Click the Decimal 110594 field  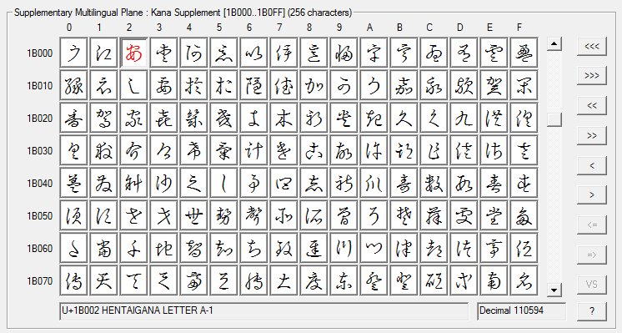[522, 310]
